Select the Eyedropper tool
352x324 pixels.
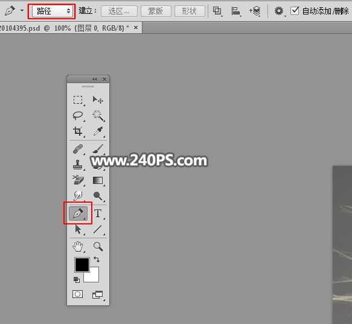tap(98, 132)
